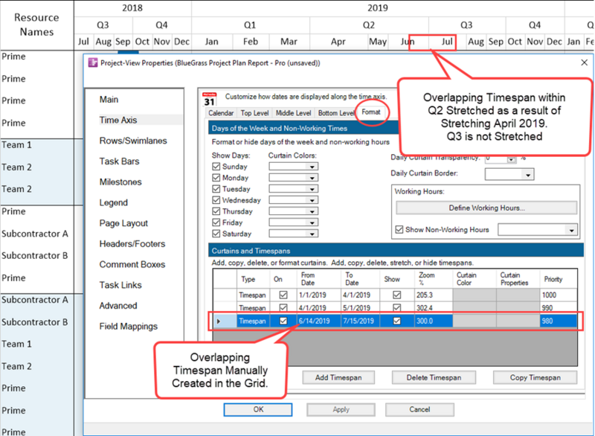Open the Advanced settings page

click(x=118, y=306)
